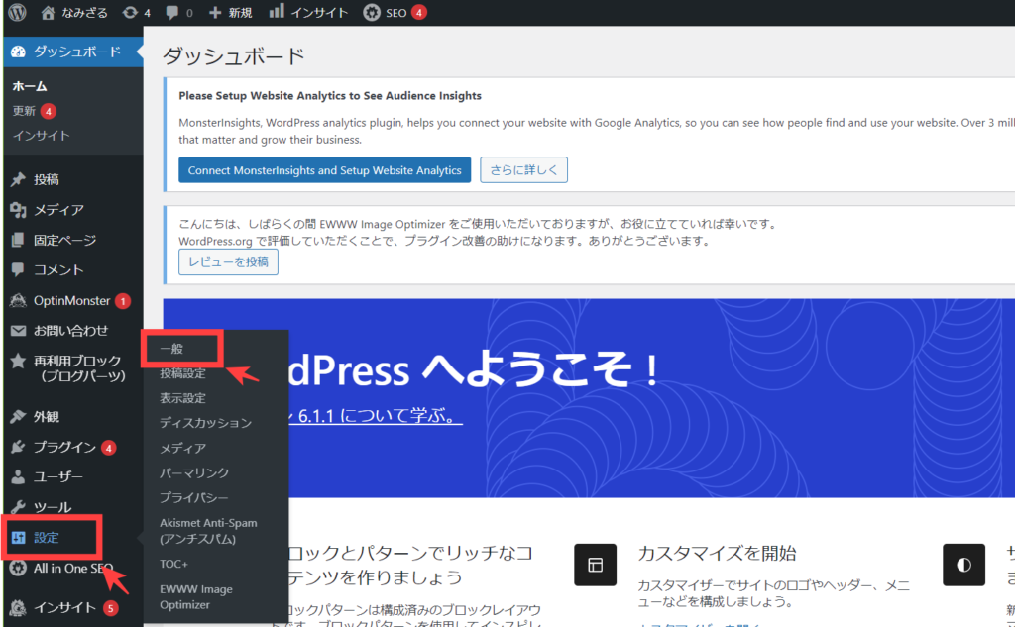This screenshot has width=1015, height=627.
Task: Click the home icon next to なみざる
Action: pyautogui.click(x=48, y=12)
